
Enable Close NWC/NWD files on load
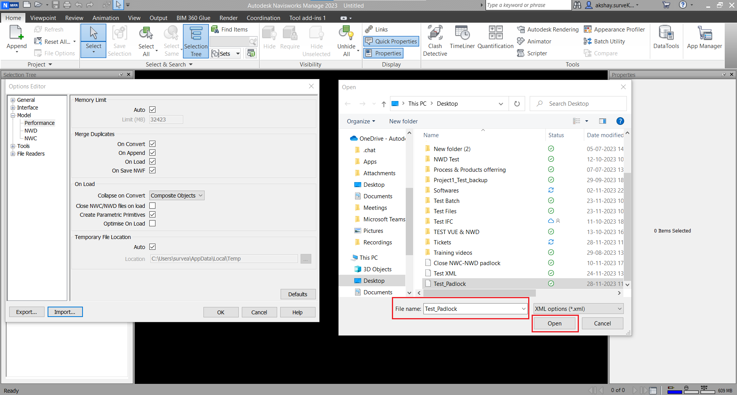click(x=152, y=206)
